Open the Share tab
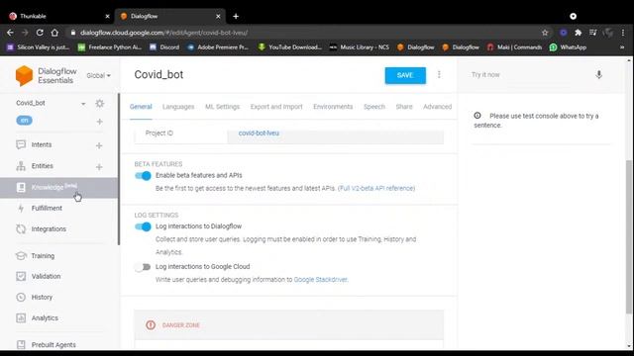The image size is (634, 356). coord(404,107)
